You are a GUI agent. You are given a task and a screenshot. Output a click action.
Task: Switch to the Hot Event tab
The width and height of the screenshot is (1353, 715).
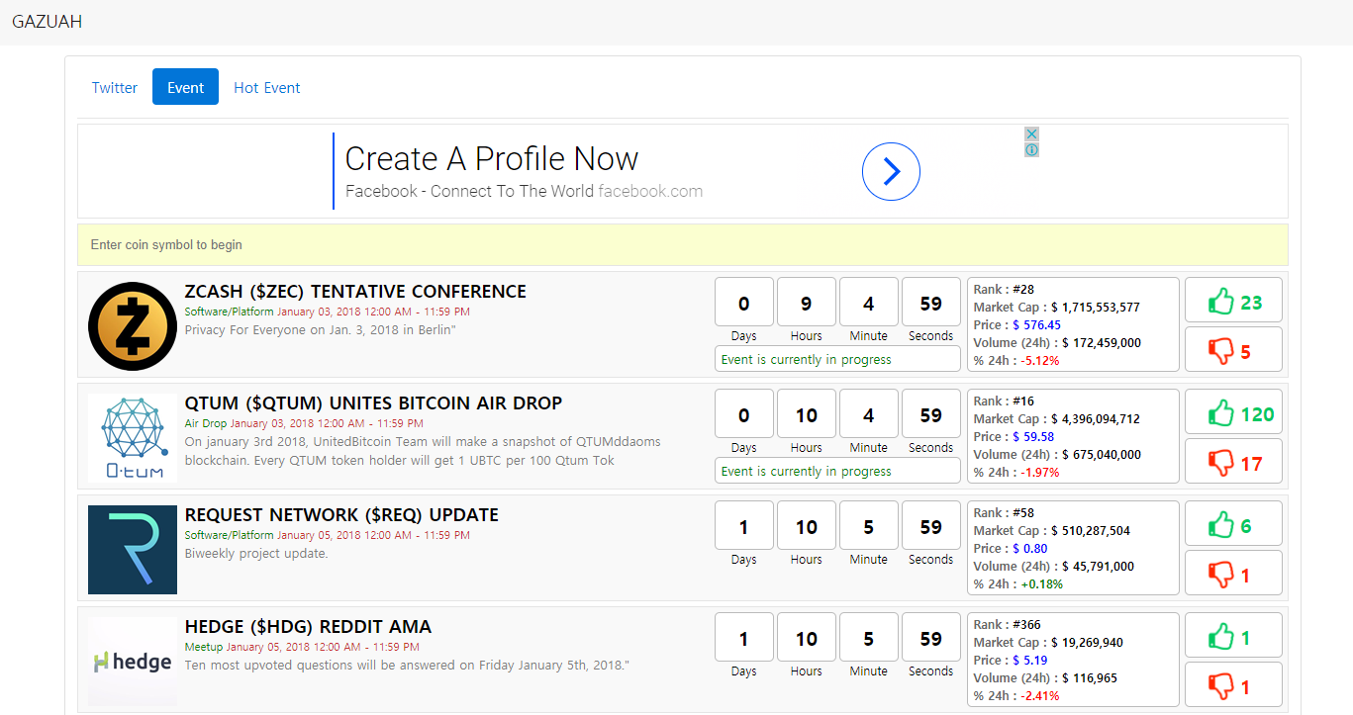(x=267, y=87)
